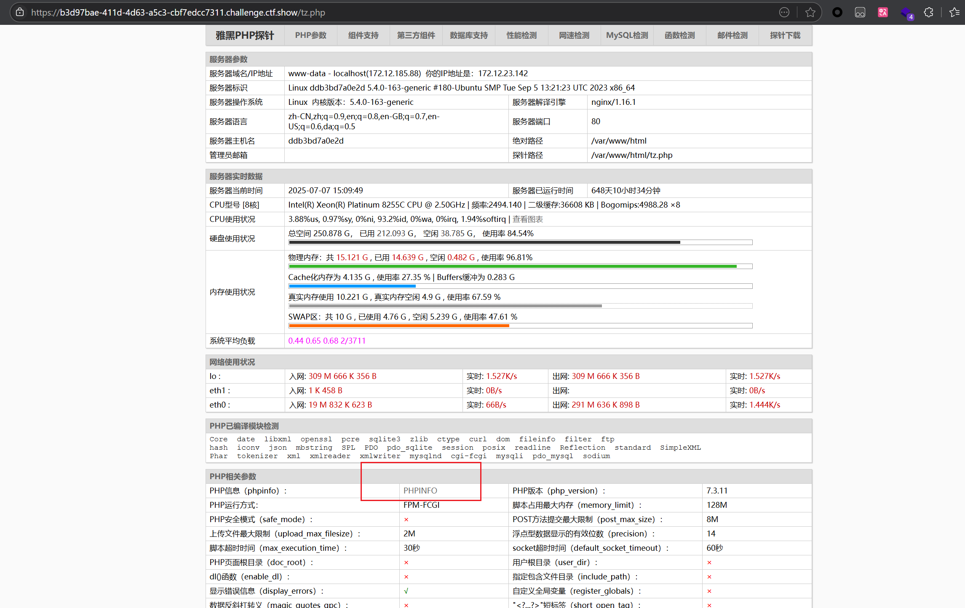Click the server port value 80
Screen dimensions: 965x608
596,121
